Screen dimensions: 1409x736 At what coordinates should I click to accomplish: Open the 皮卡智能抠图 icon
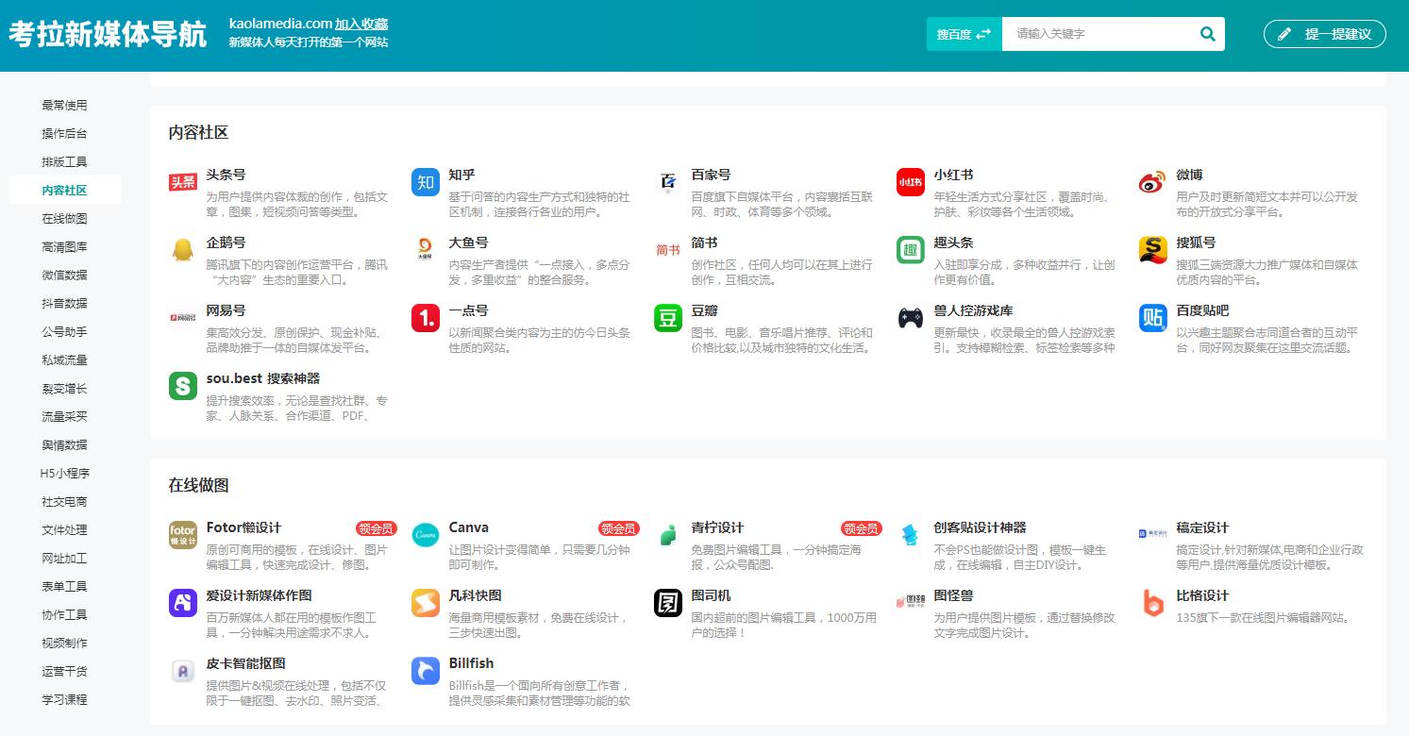click(183, 671)
